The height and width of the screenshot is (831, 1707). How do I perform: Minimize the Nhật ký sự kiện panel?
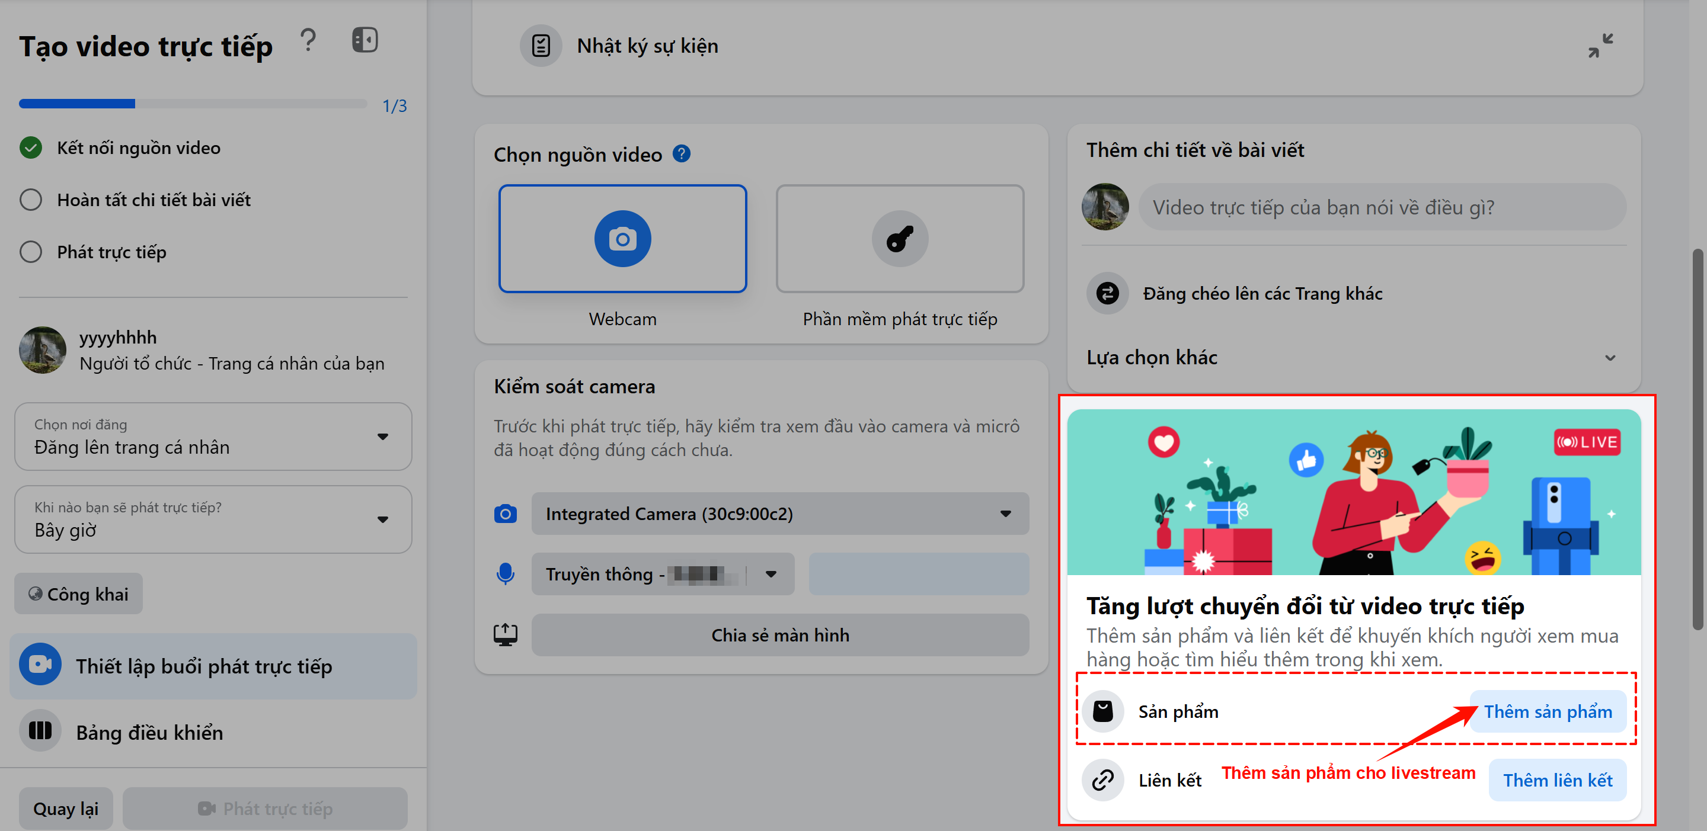pos(1600,46)
